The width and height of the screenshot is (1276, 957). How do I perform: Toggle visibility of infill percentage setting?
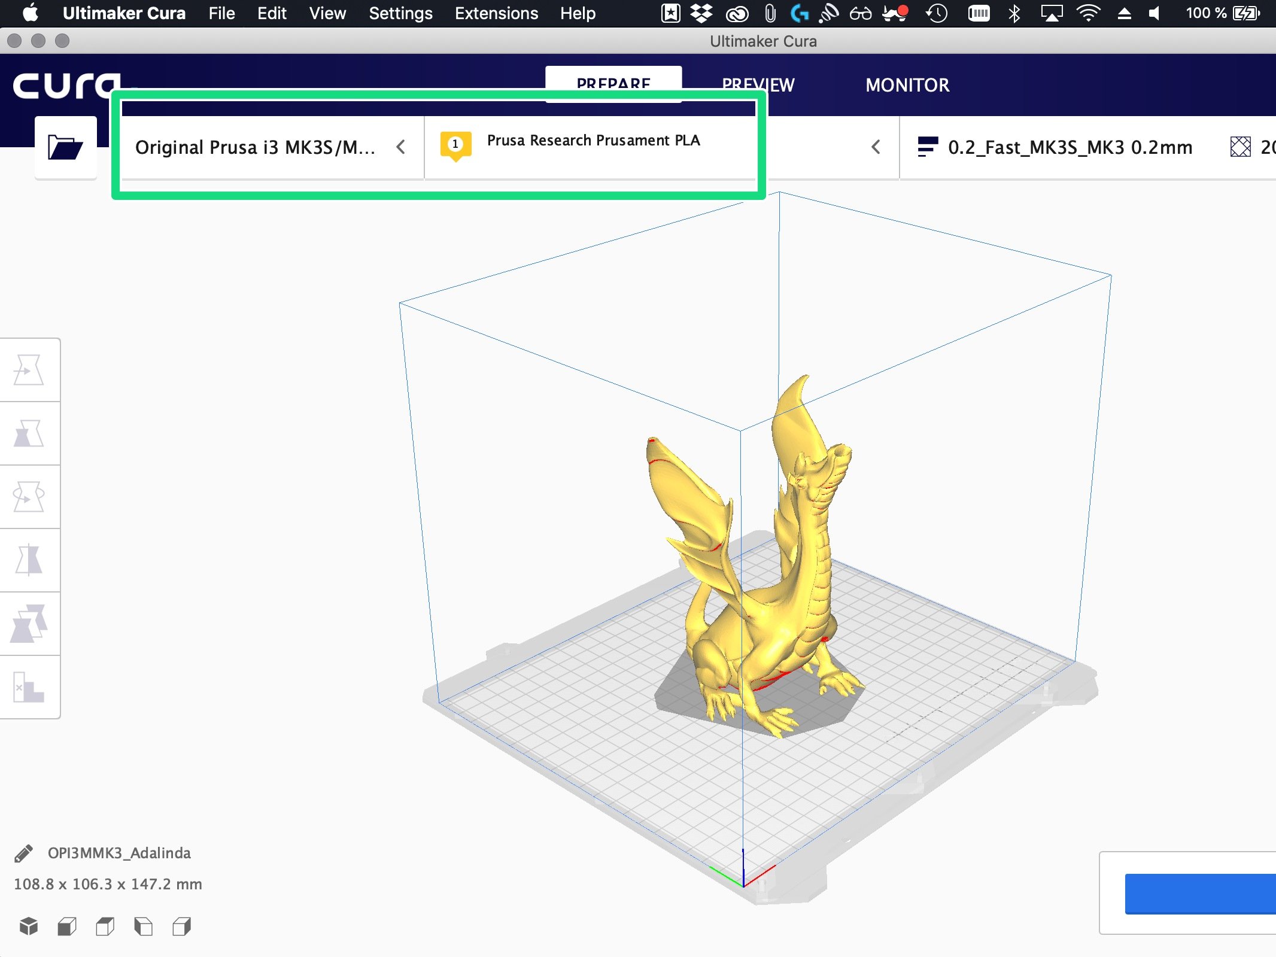[1238, 147]
